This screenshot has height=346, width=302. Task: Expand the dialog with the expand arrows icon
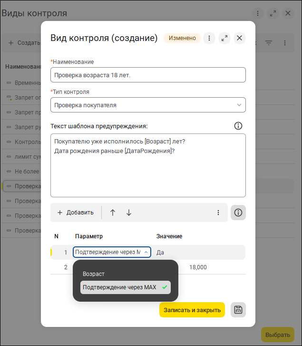pos(224,38)
